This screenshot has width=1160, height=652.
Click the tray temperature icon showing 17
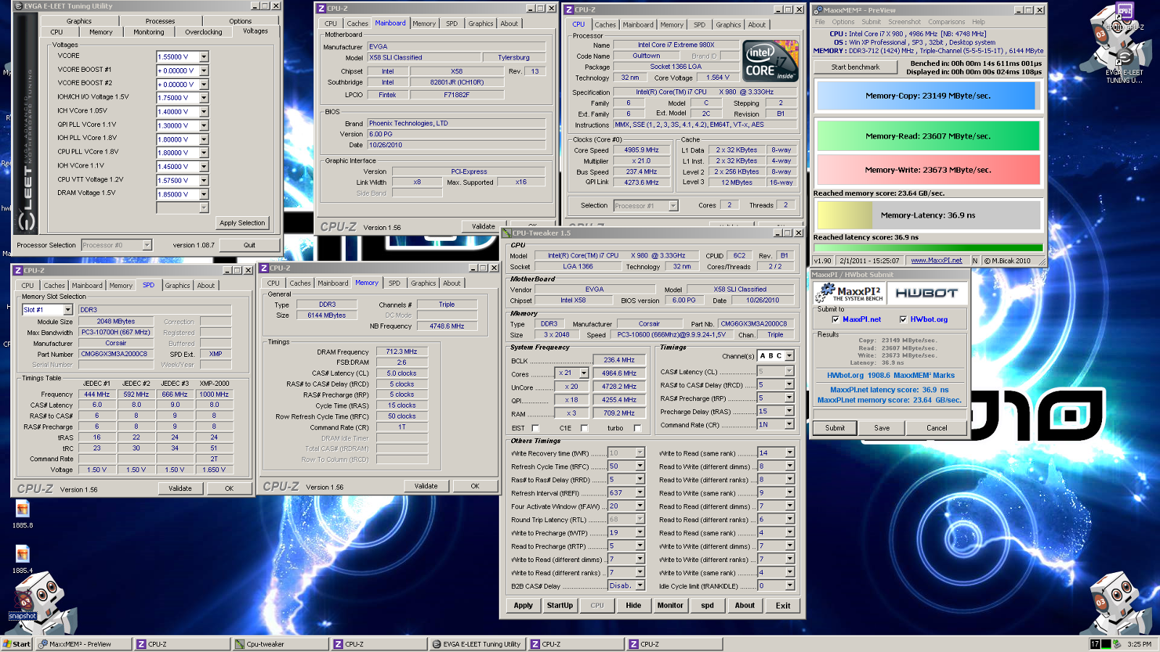click(1095, 644)
